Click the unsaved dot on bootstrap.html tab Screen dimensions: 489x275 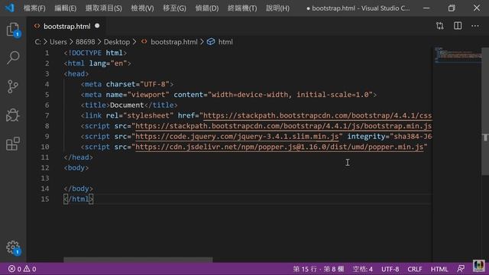click(97, 26)
